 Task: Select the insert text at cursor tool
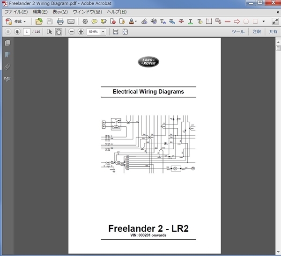click(163, 22)
